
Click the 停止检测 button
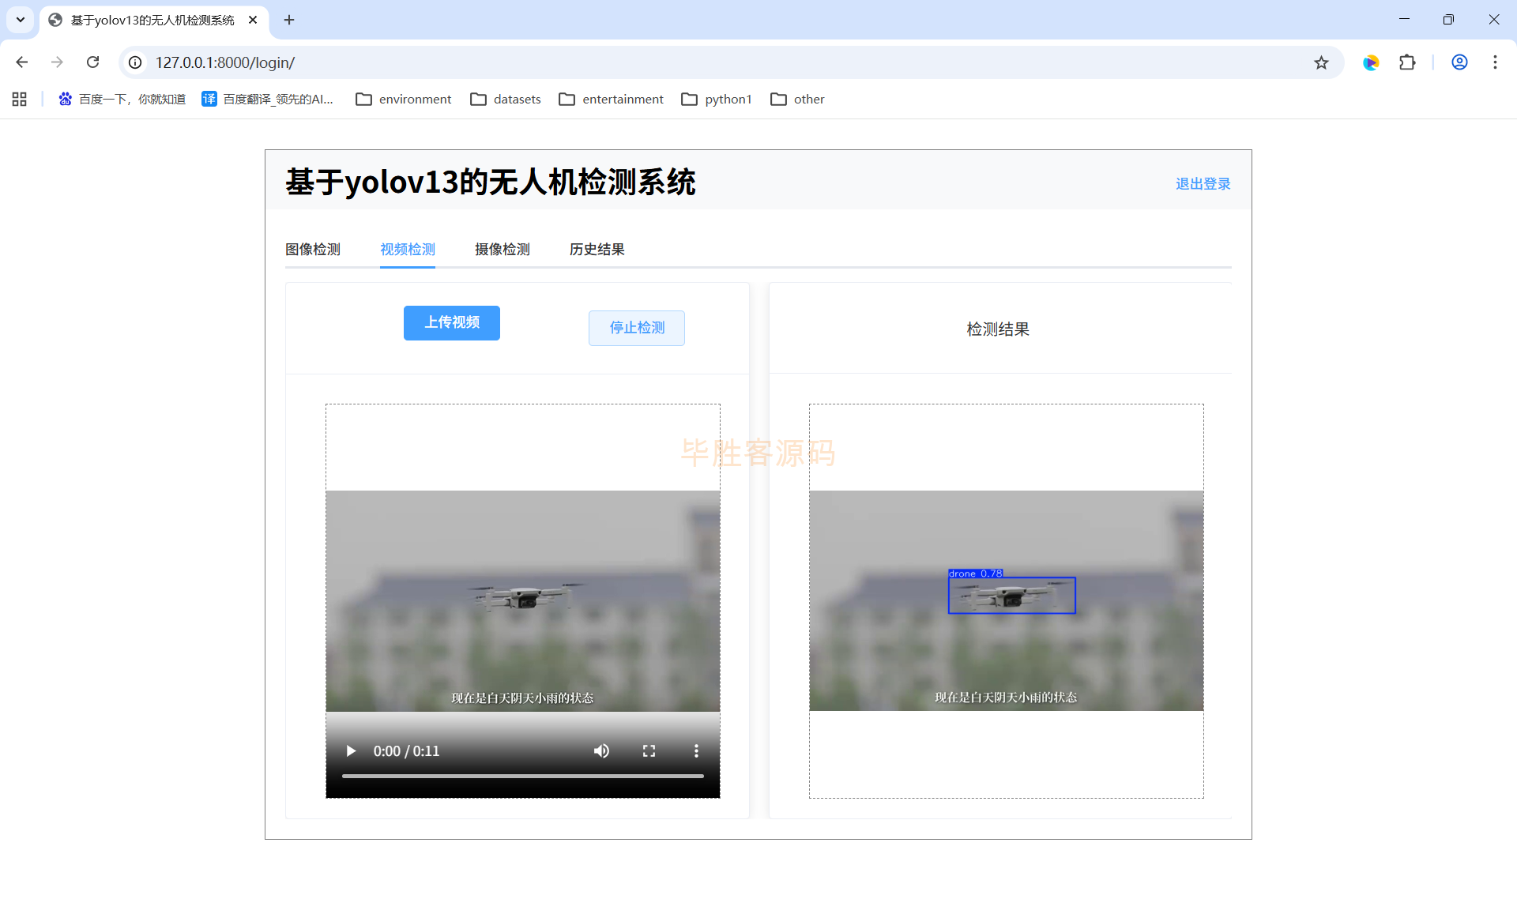pos(636,327)
